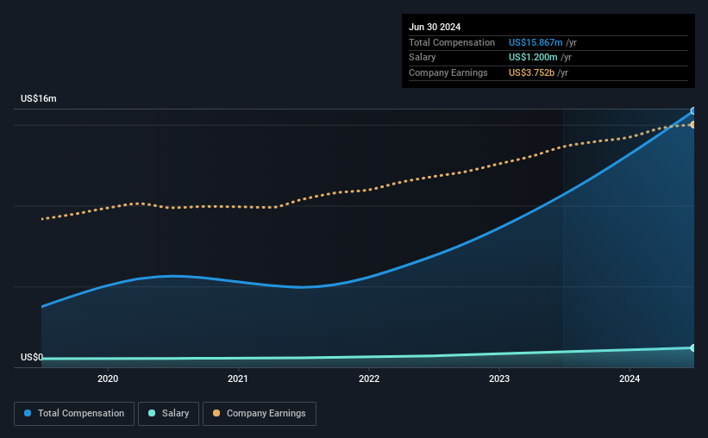
Task: Click the Total Compensation tooltip row label
Action: 452,42
